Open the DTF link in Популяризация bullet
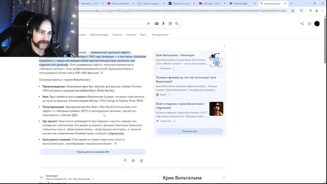327x184 pixels. point(75,115)
